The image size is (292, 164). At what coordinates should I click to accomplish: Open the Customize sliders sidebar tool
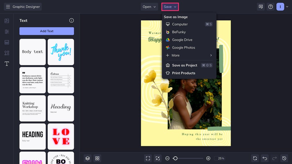(7, 32)
